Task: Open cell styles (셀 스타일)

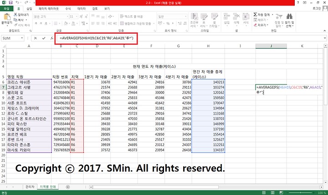Action: click(x=215, y=20)
